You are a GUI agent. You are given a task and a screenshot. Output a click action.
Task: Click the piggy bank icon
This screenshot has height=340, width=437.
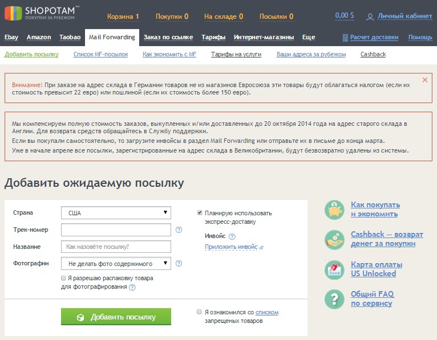click(334, 210)
